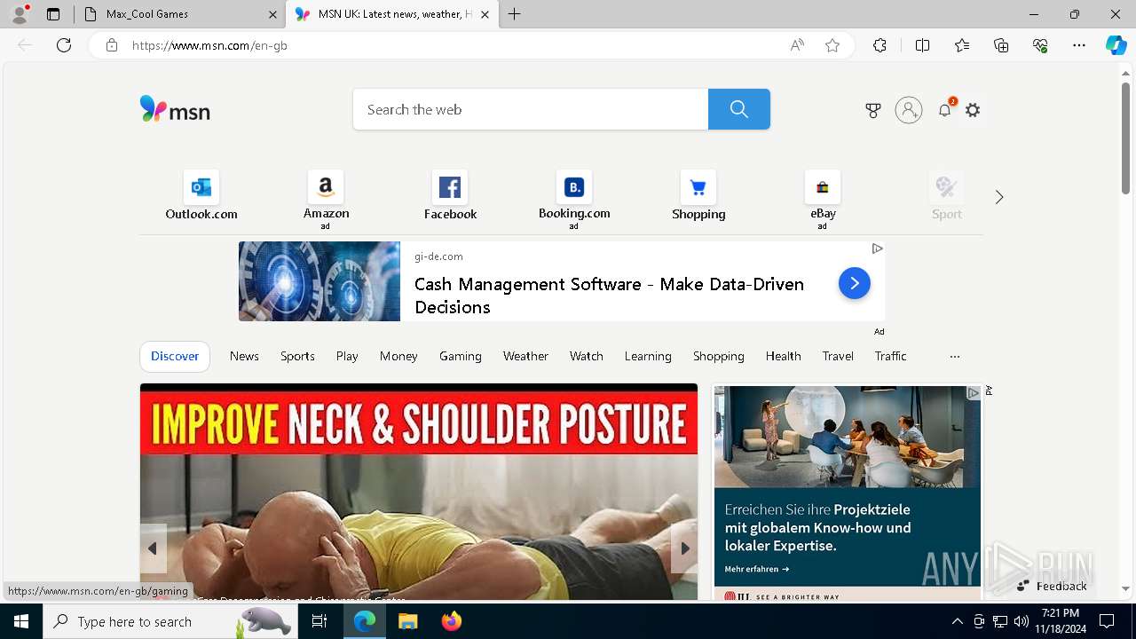Go to previous carousel story
Viewport: 1136px width, 639px height.
pyautogui.click(x=153, y=548)
